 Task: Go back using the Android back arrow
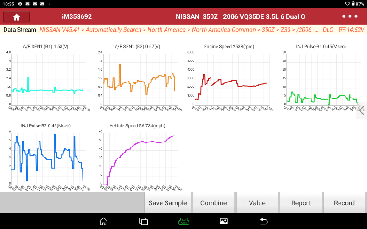(x=264, y=221)
